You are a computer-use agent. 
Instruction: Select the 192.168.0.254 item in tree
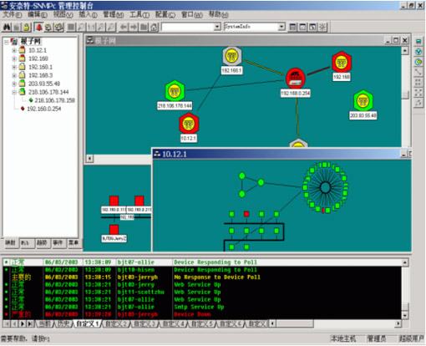(x=43, y=109)
